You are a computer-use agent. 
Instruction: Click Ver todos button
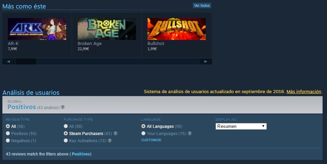click(x=202, y=6)
